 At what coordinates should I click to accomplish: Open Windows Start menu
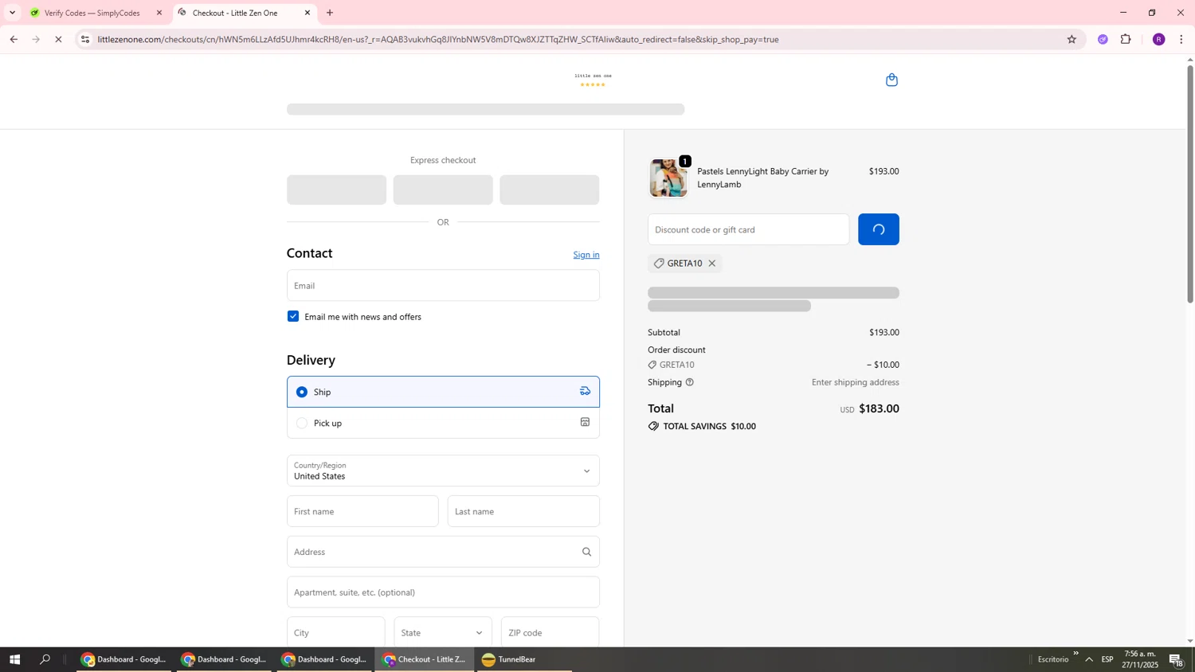click(x=14, y=659)
